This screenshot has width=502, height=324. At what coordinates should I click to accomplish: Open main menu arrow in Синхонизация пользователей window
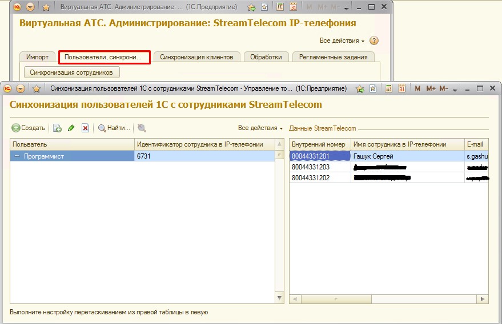(21, 88)
